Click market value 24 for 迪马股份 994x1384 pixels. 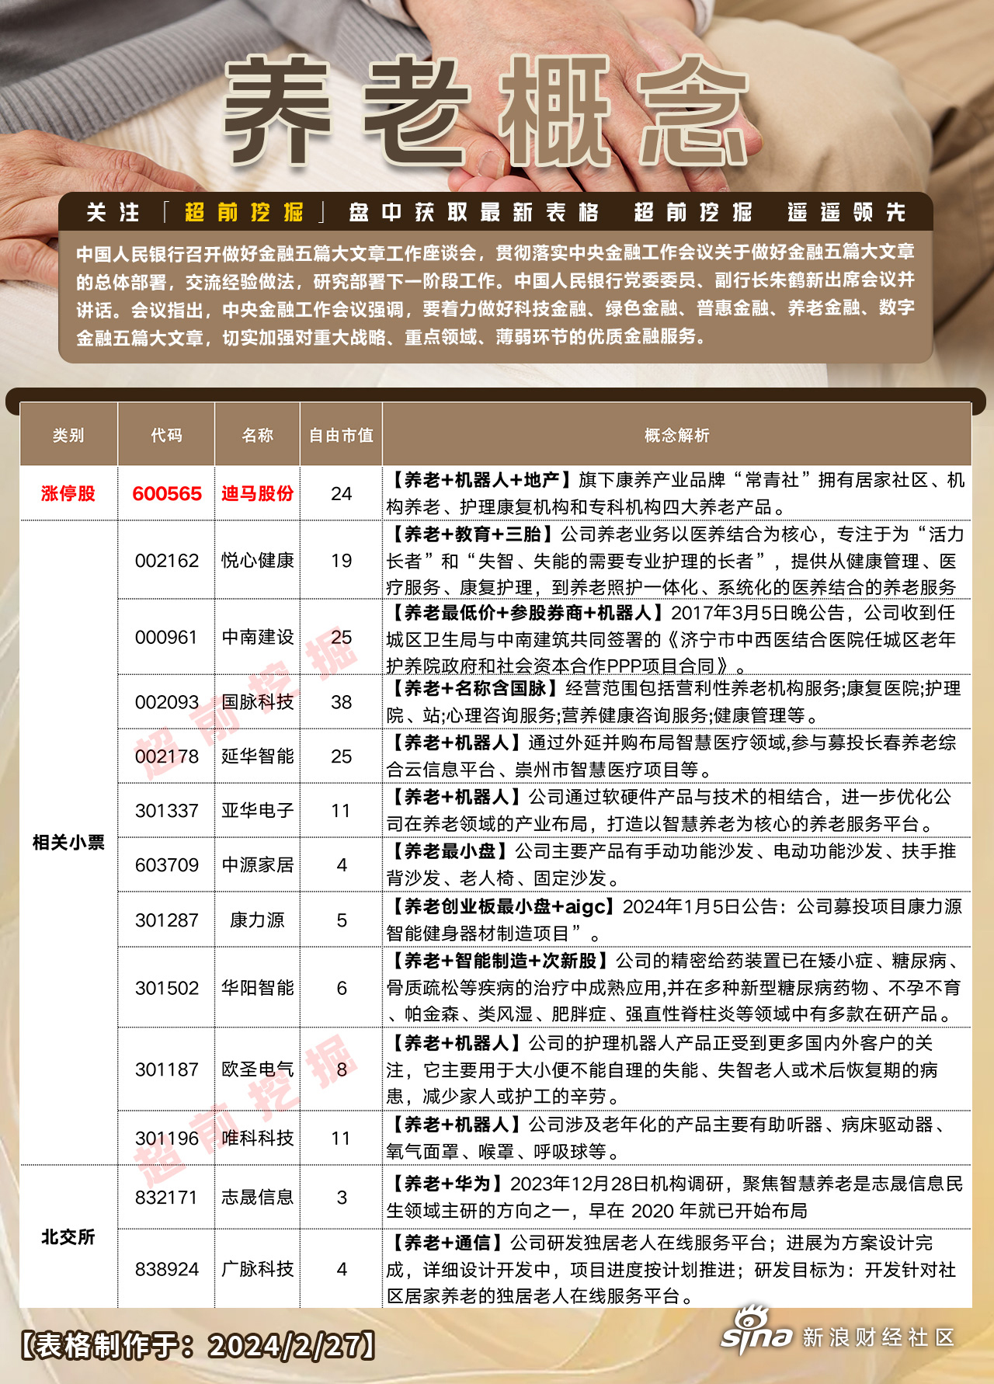point(342,494)
